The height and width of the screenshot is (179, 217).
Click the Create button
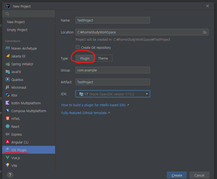177,175
